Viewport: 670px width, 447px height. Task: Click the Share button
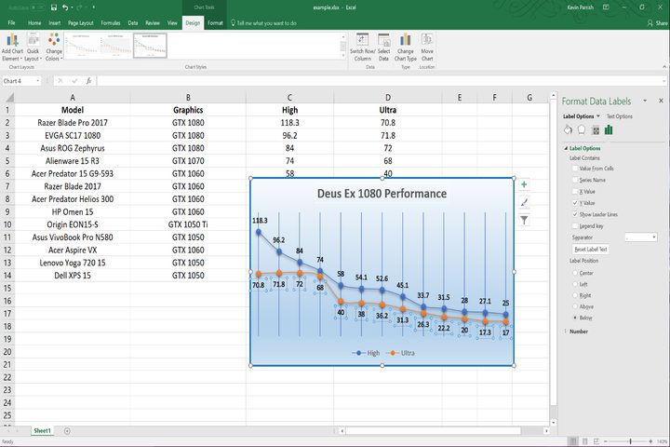click(657, 23)
